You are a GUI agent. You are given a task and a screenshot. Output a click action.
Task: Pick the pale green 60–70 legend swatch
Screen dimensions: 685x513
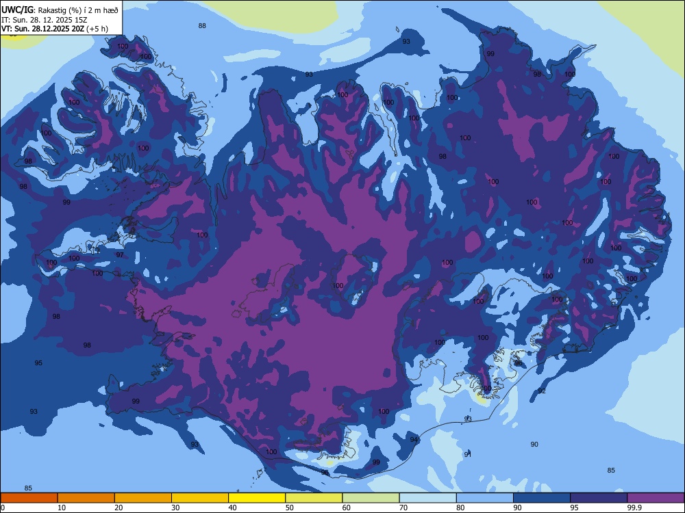(371, 498)
